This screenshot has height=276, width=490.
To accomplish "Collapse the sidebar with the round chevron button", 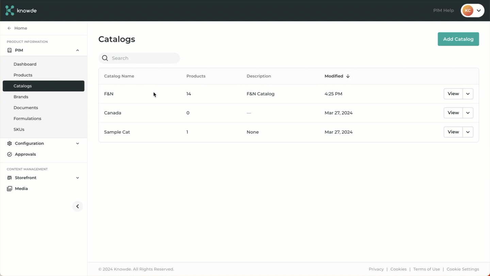I will point(78,206).
